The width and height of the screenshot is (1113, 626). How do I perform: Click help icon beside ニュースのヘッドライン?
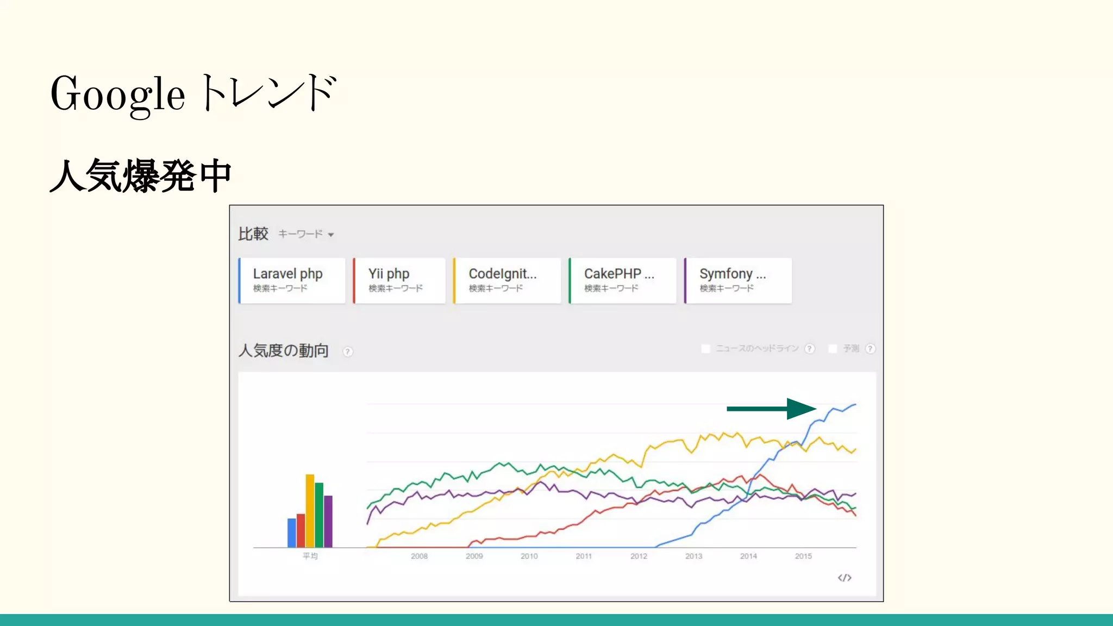pyautogui.click(x=810, y=348)
